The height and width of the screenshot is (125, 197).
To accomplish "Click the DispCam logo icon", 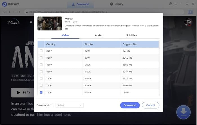I will pyautogui.click(x=5, y=4).
